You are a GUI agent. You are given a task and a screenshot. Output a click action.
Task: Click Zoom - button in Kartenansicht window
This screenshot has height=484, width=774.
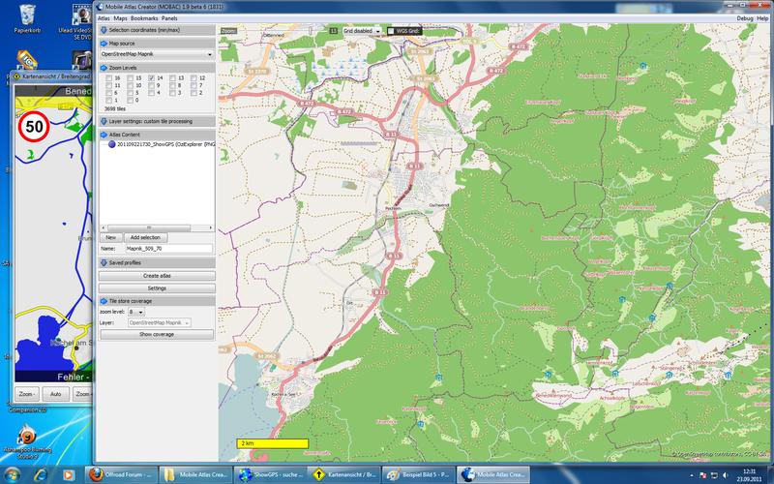26,394
